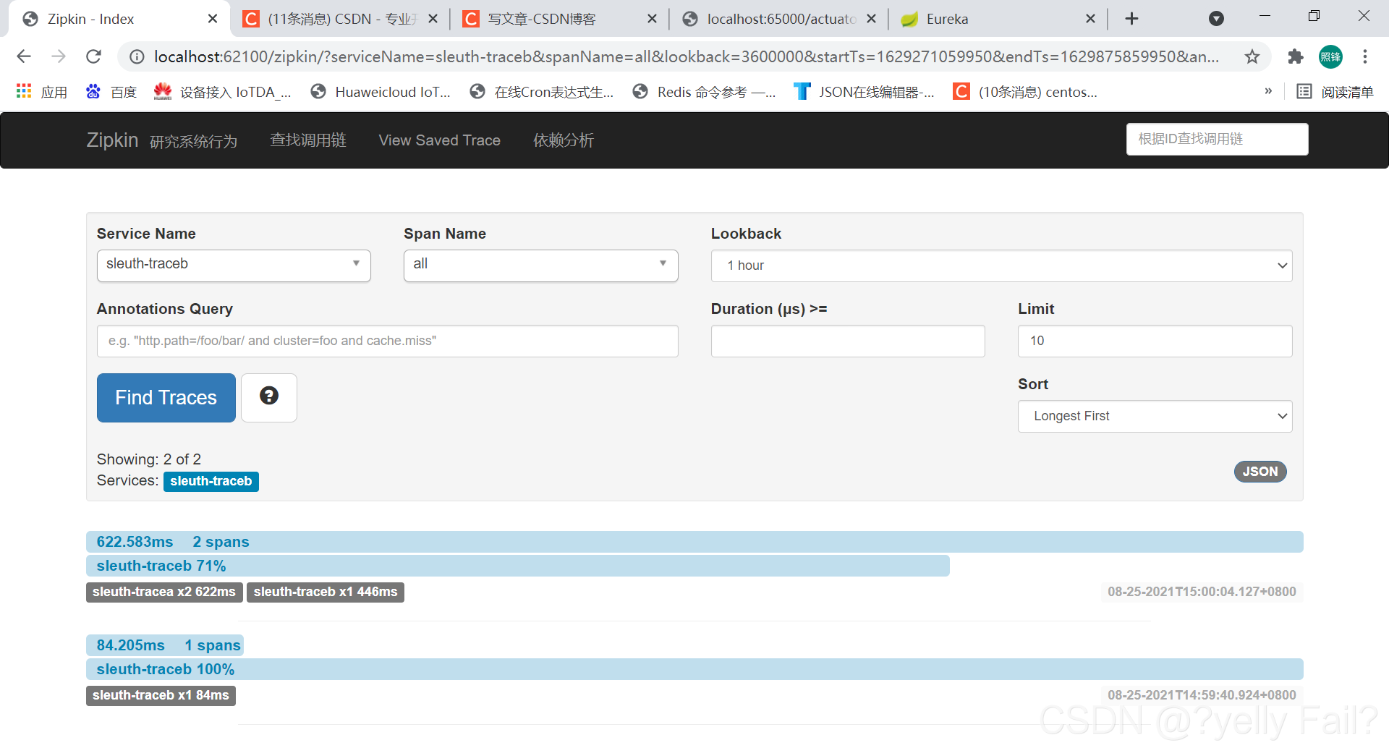Screen dimensions: 1389x748
Task: Open the Redis 命令参考 bookmark
Action: [703, 92]
